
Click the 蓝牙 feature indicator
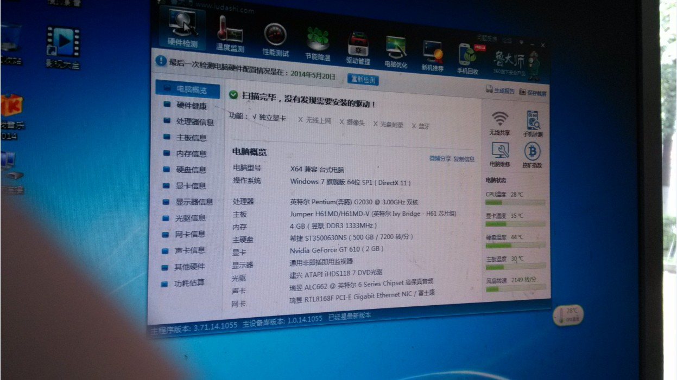pyautogui.click(x=421, y=126)
